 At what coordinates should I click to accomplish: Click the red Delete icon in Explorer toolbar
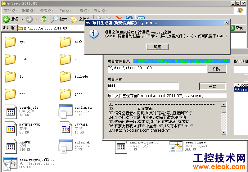[119, 17]
